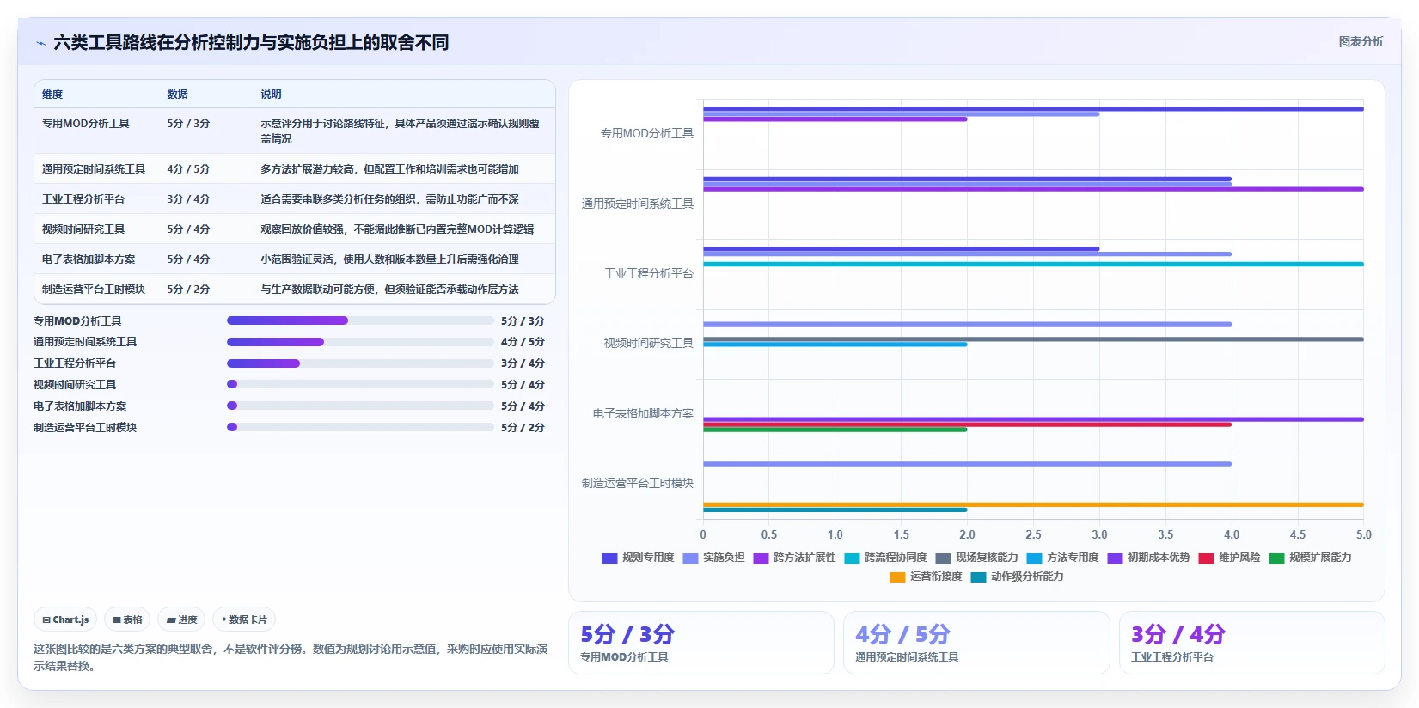Select the 工业工程分析平台 table row name
The height and width of the screenshot is (708, 1419).
pos(83,199)
